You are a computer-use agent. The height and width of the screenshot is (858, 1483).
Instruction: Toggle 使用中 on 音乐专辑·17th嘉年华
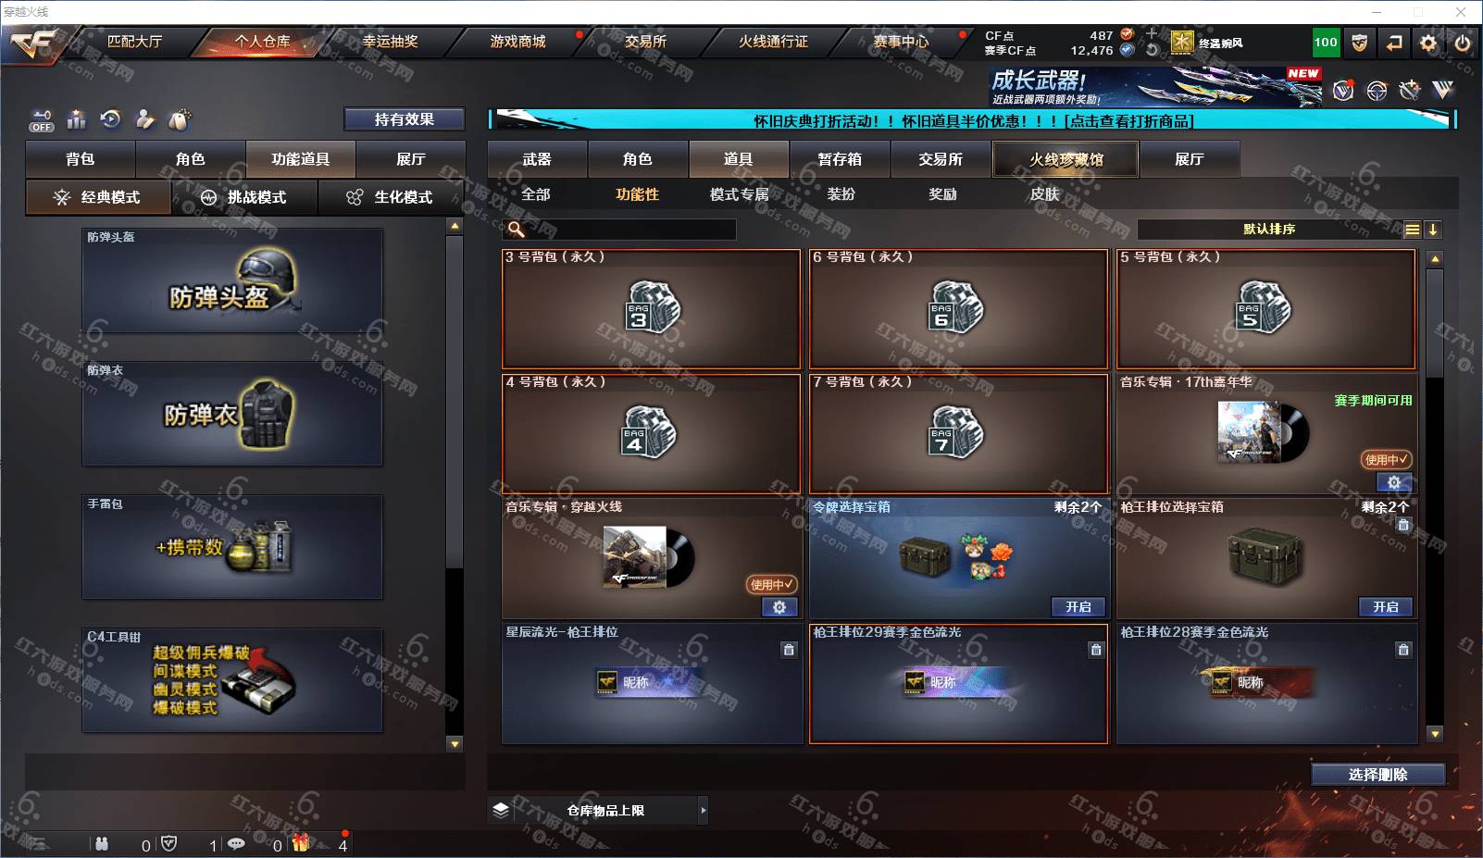(x=1386, y=459)
